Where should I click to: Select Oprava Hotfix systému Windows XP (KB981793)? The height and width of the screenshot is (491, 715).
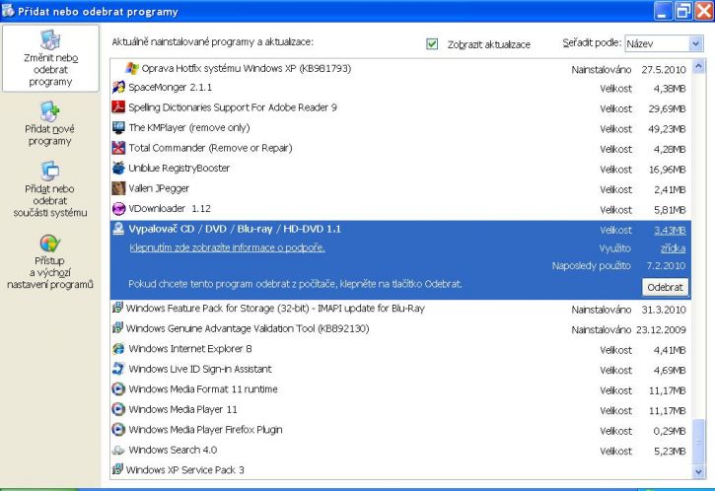point(400,68)
